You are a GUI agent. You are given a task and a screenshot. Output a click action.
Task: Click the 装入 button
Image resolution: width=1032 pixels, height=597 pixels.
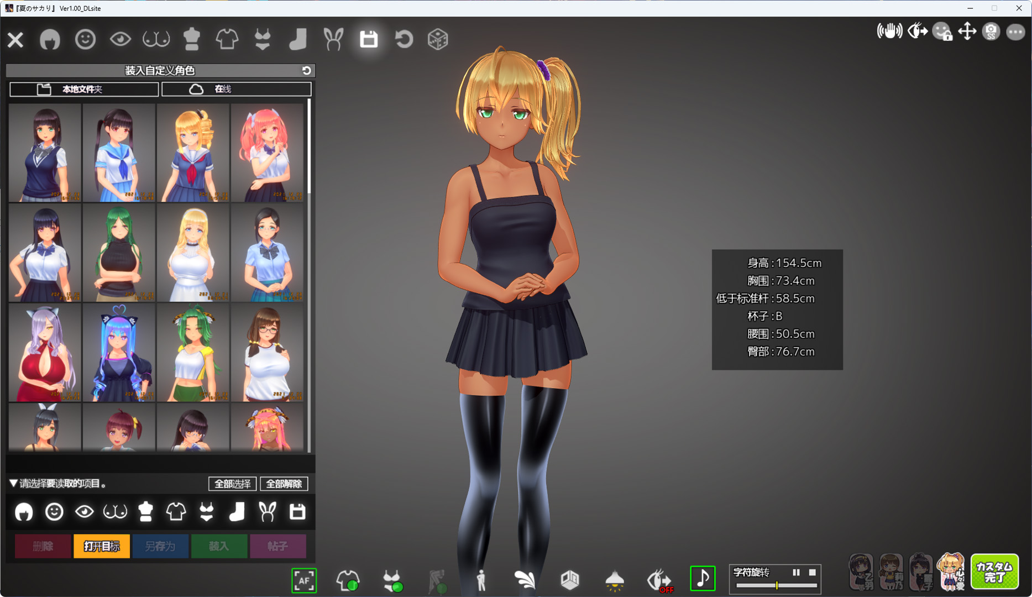(219, 546)
